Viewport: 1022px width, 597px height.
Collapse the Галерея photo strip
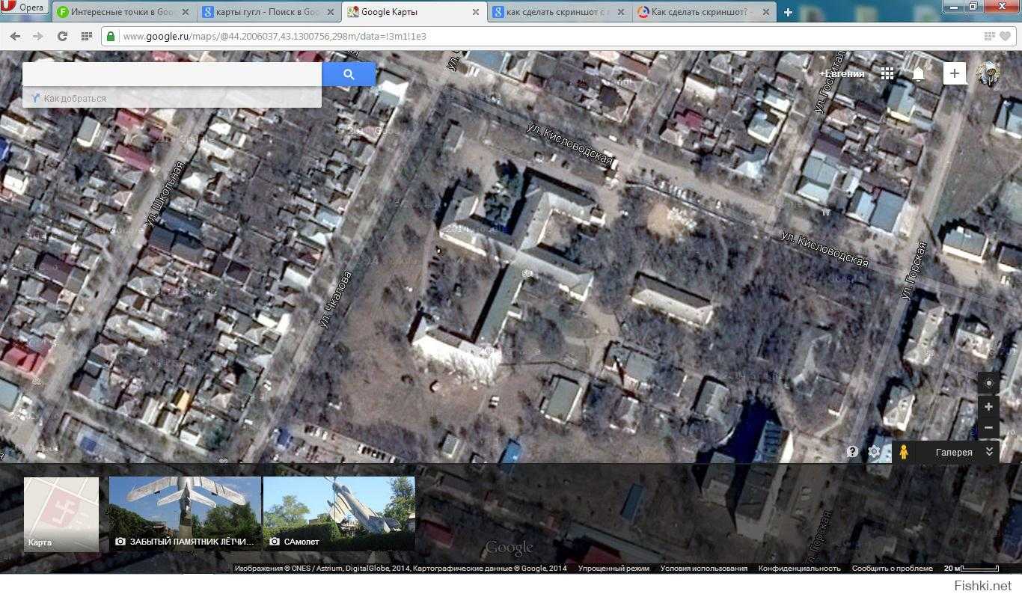point(989,452)
